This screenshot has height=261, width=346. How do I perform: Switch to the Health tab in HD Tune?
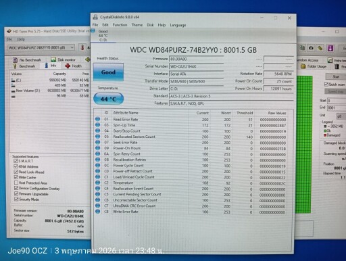(74, 66)
